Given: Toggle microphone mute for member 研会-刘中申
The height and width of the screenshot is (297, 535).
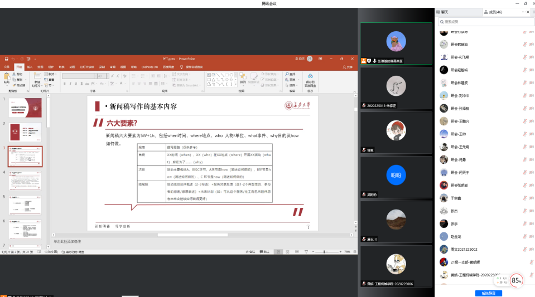Looking at the screenshot, I should [x=524, y=95].
